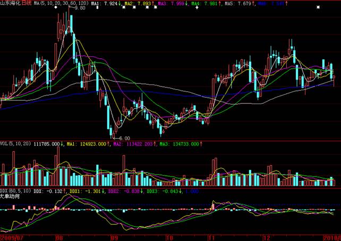Click the 12 month marker on time axis

[267, 238]
